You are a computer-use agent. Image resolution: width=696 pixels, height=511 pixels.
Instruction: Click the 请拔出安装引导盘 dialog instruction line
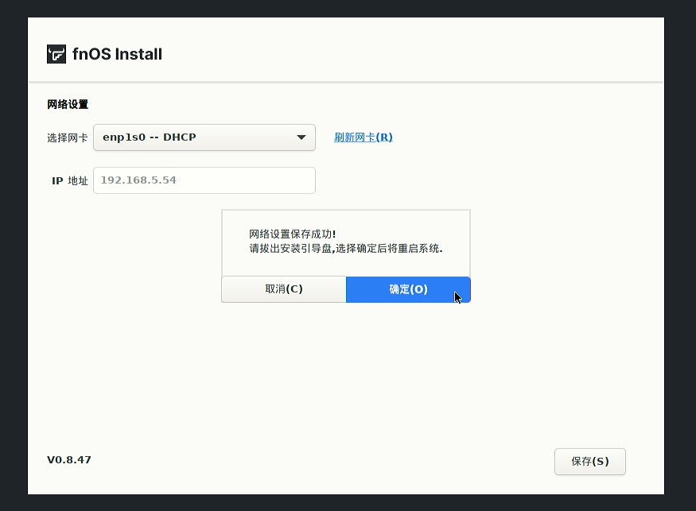(x=346, y=248)
